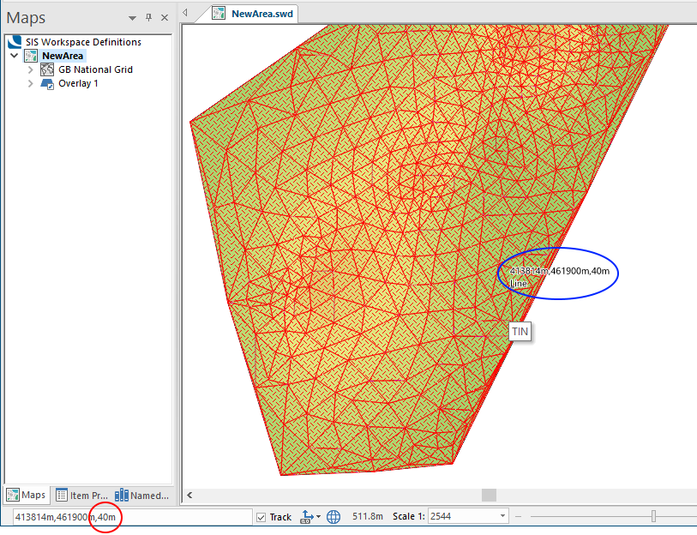Viewport: 697px width, 535px height.
Task: Click the globe coordinate system icon
Action: click(x=333, y=517)
